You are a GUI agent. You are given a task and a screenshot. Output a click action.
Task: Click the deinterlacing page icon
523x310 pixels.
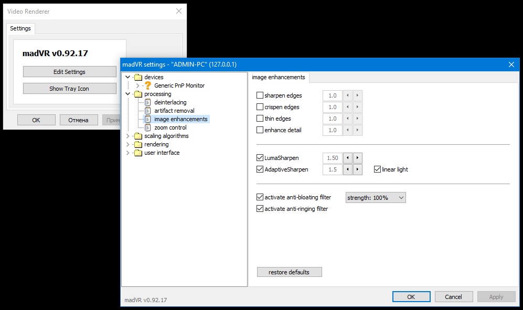[x=148, y=102]
